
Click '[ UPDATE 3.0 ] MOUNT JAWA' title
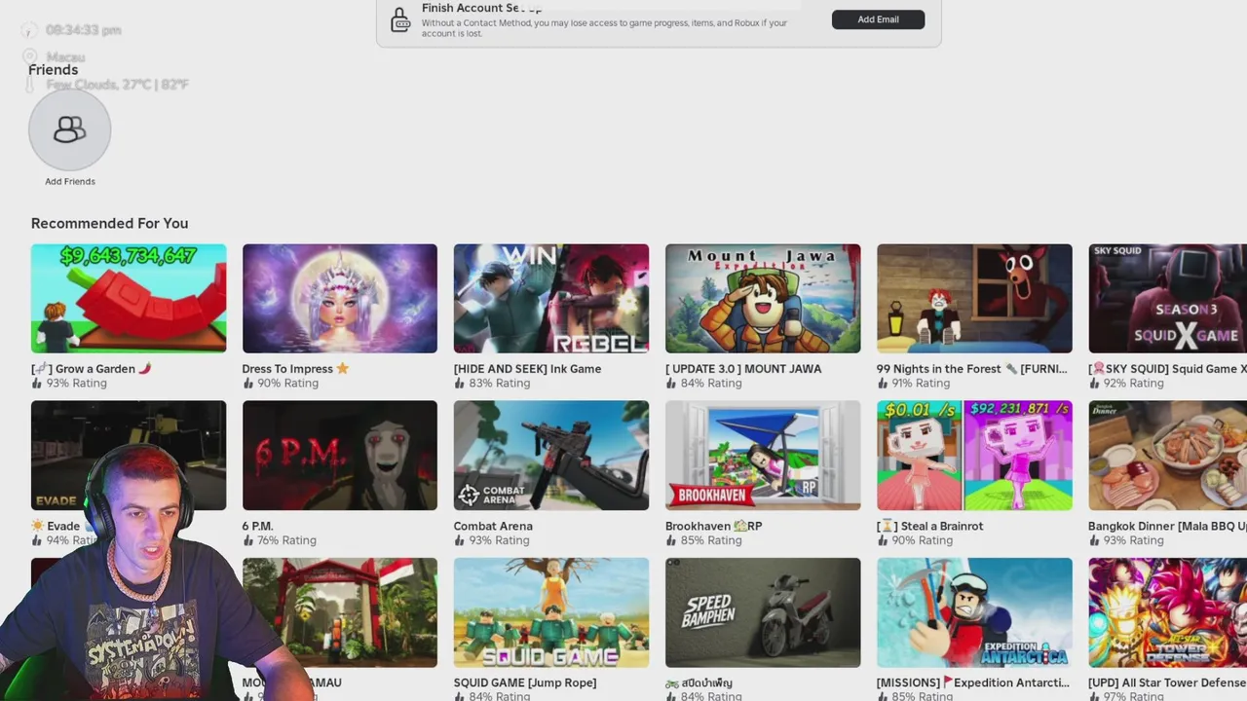[743, 369]
